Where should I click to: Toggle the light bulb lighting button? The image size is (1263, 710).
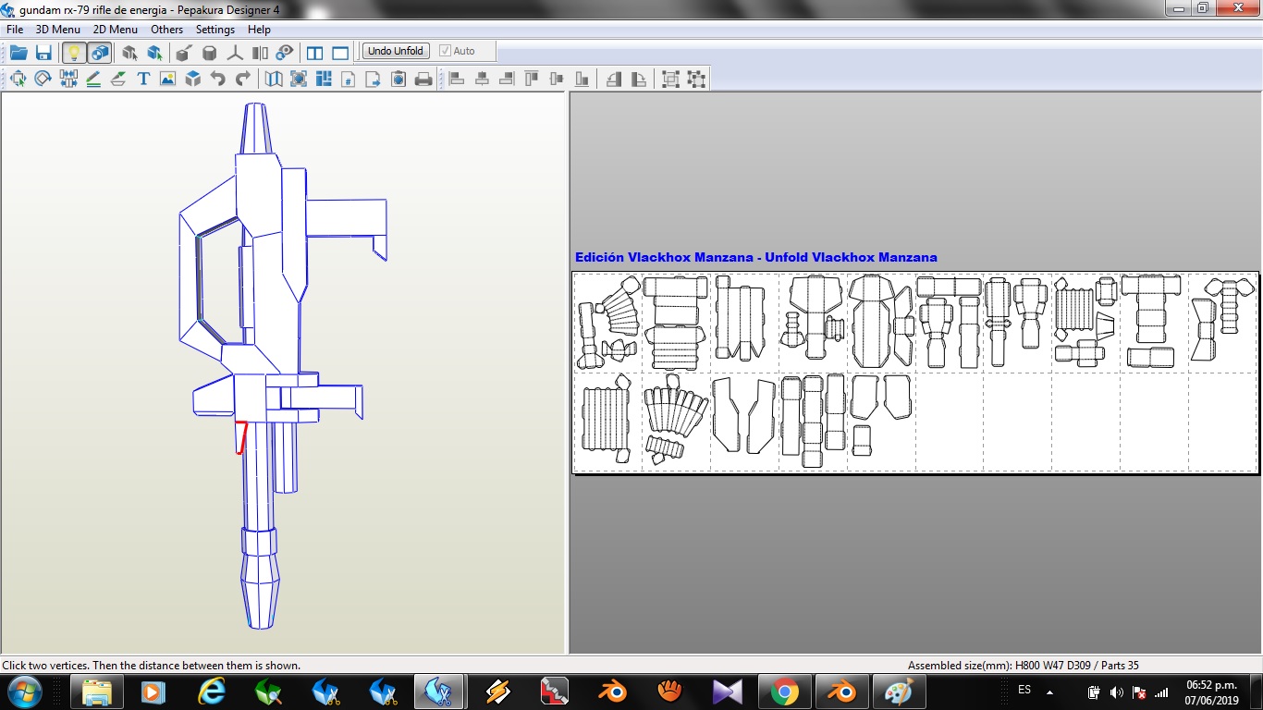pos(73,53)
